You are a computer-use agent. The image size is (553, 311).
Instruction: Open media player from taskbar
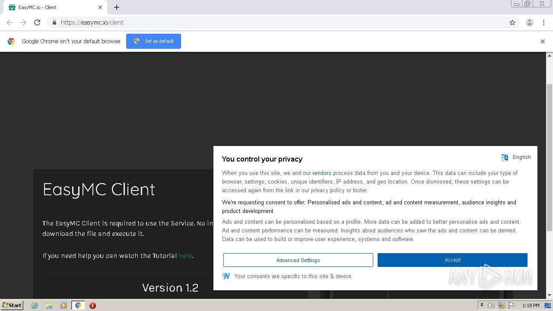point(64,305)
